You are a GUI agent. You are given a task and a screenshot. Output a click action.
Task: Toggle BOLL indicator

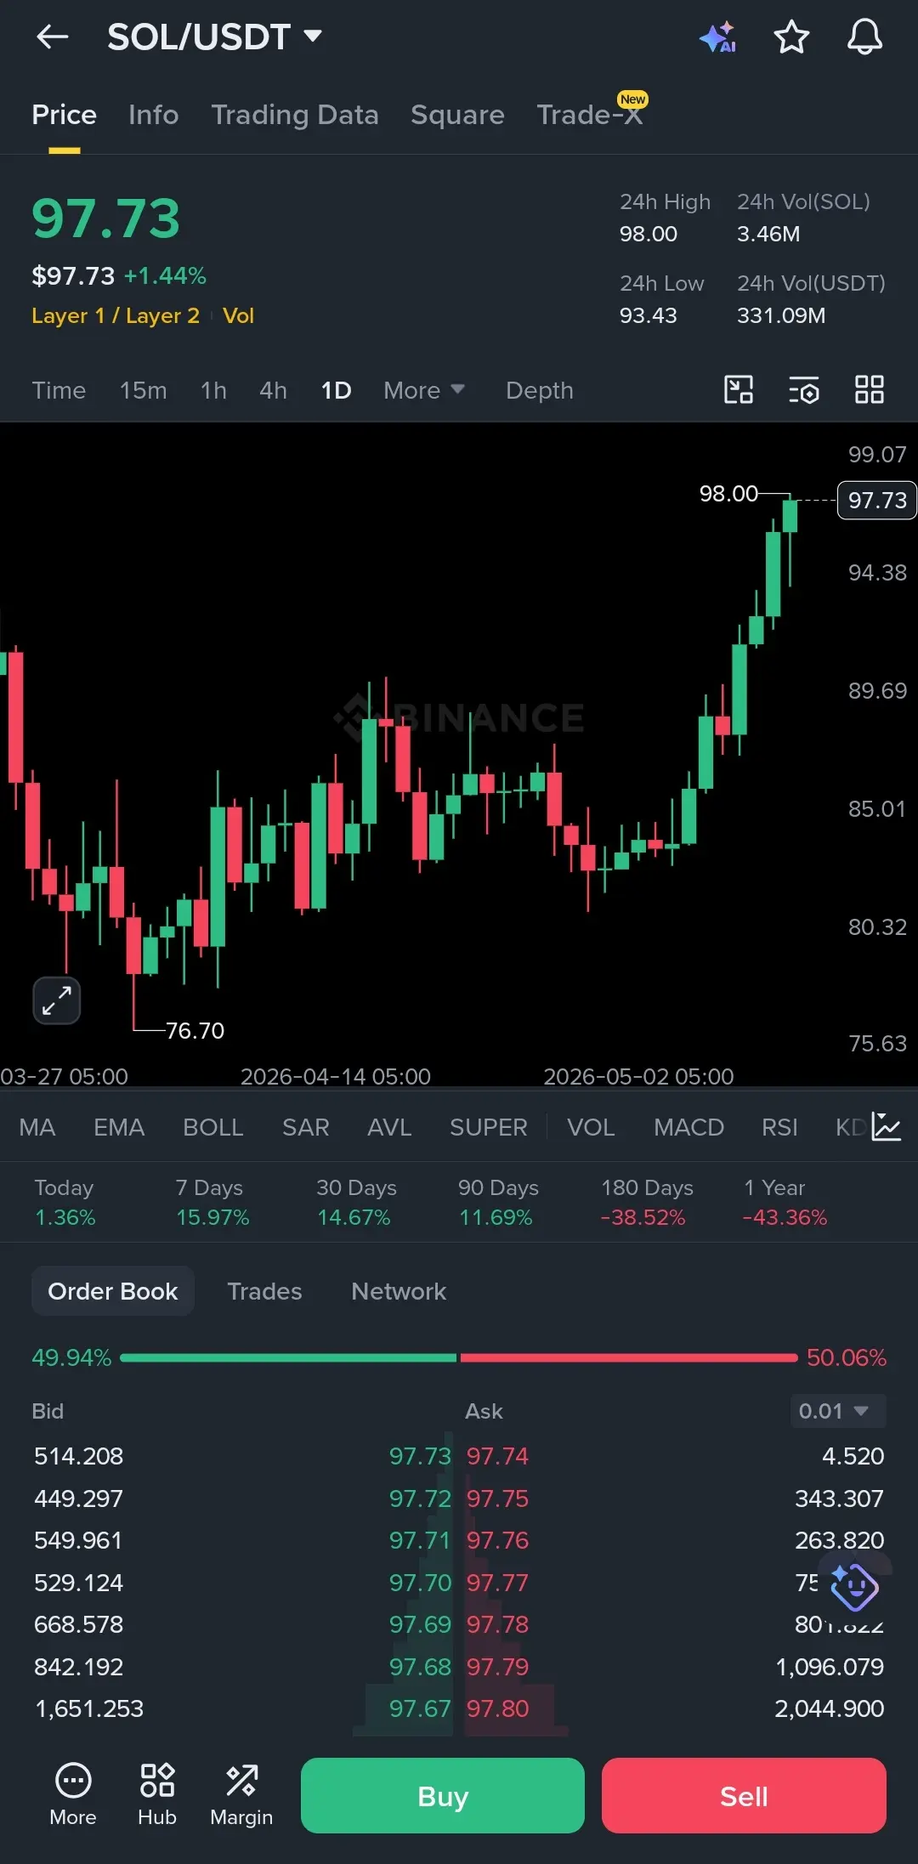point(213,1127)
